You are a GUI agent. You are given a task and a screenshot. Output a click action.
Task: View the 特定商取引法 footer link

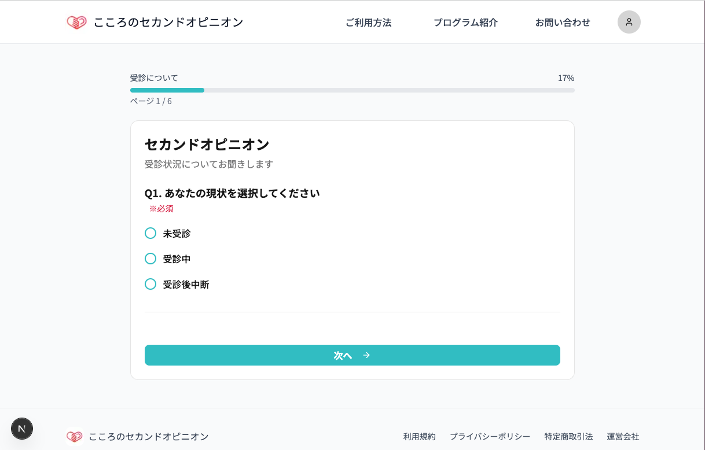coord(568,437)
